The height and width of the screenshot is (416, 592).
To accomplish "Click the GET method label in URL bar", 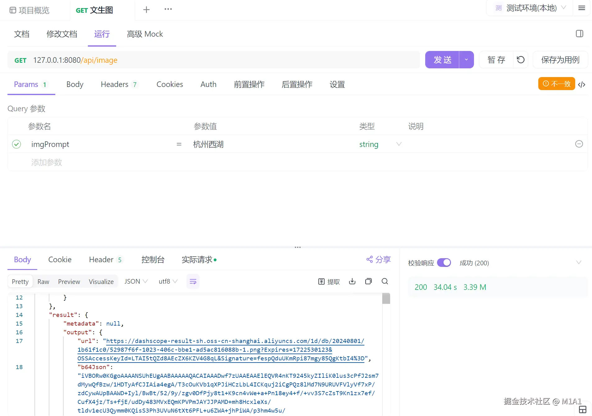I will tap(20, 60).
